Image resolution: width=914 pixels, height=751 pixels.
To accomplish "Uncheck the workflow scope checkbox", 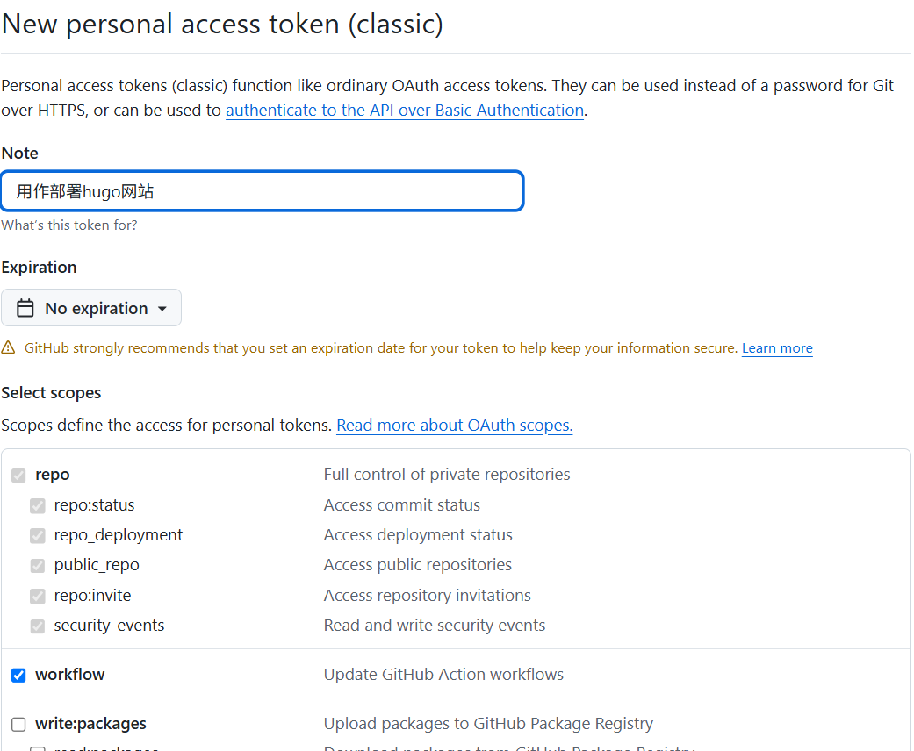I will [18, 675].
